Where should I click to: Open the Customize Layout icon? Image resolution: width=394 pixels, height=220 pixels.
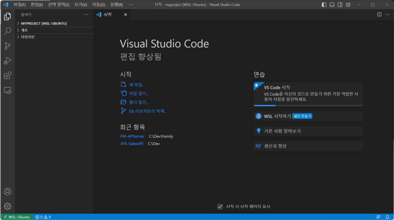point(348,5)
